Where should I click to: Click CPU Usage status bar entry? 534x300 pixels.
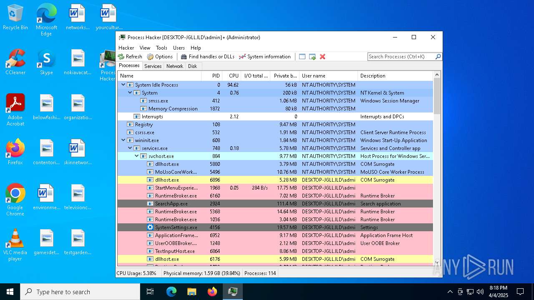point(136,273)
